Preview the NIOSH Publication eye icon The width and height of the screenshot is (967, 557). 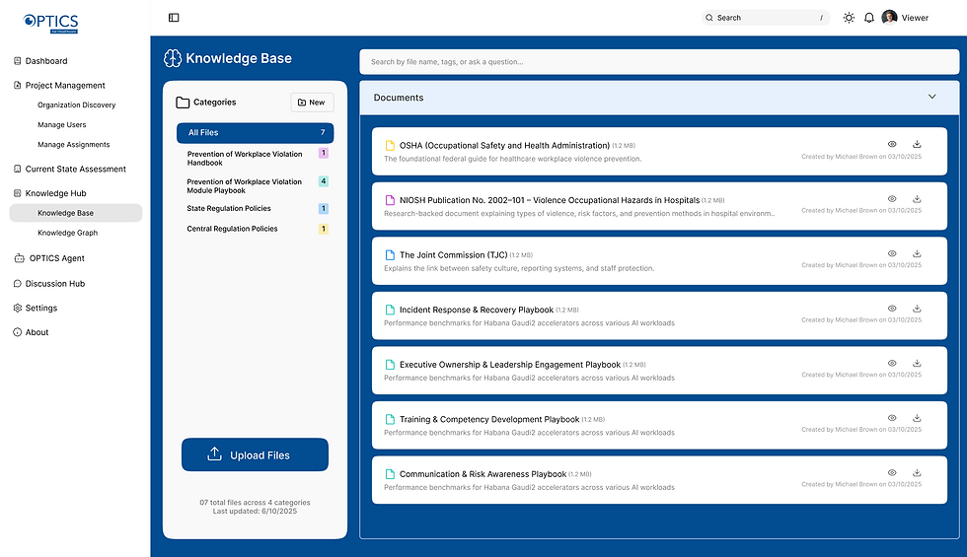[892, 199]
